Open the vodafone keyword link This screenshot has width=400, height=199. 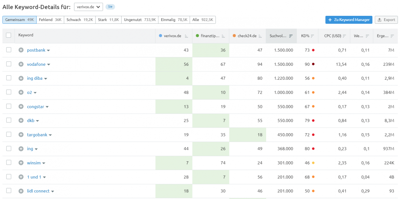(x=36, y=64)
